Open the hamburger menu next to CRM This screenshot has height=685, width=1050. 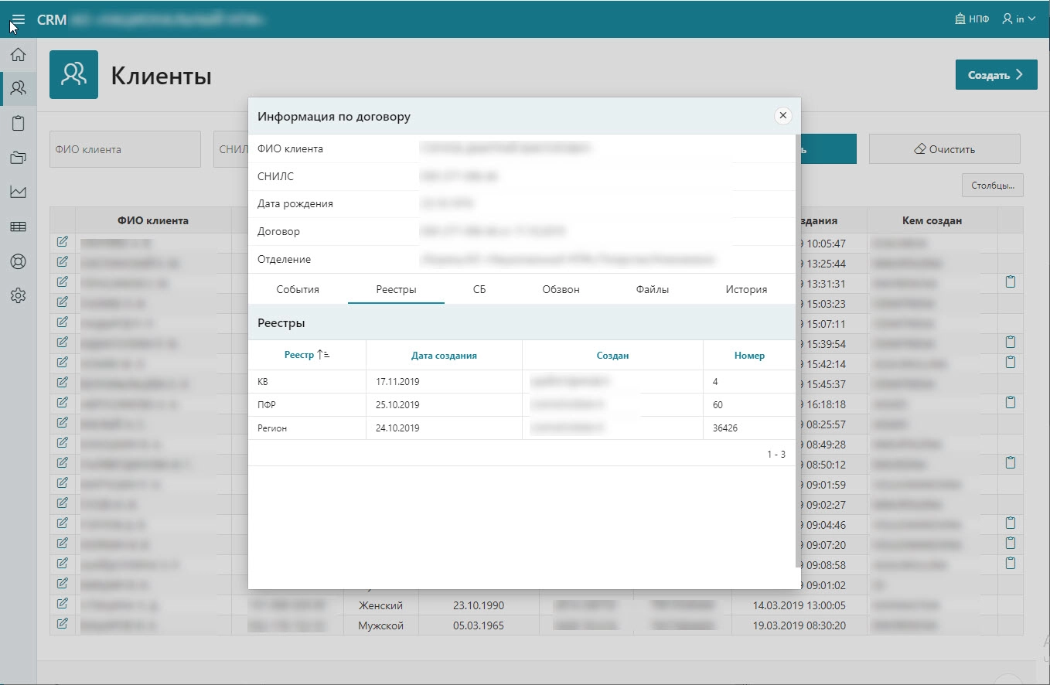[18, 19]
